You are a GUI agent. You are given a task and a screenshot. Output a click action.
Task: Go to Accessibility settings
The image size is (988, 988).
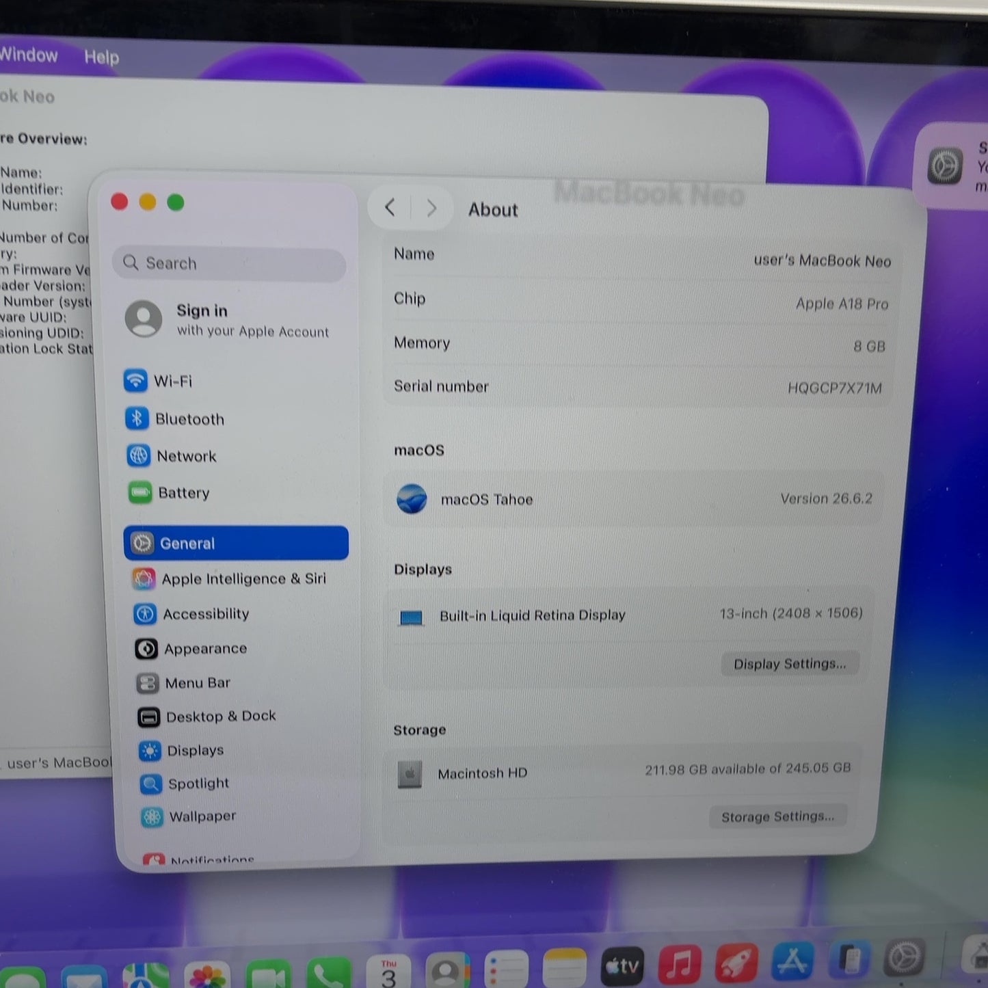[191, 614]
